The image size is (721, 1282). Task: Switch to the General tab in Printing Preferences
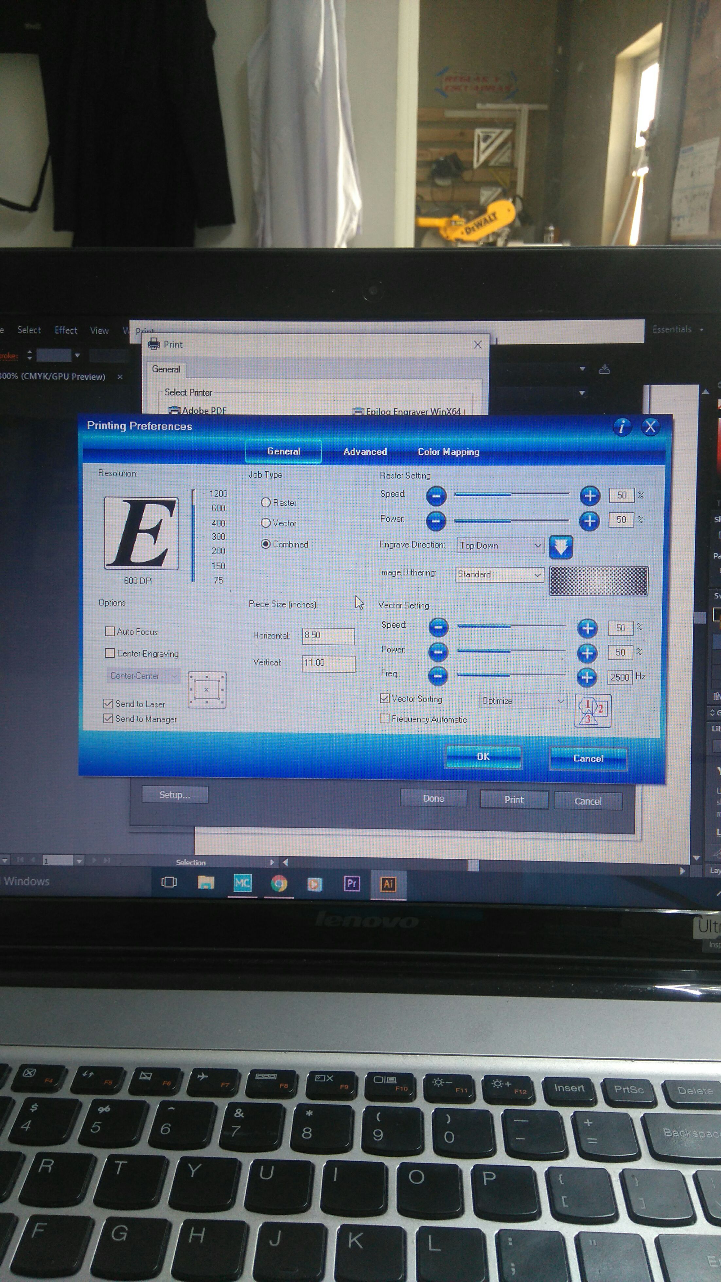[x=284, y=451]
